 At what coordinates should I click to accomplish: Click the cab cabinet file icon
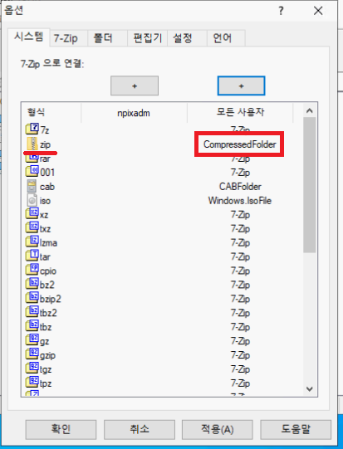click(x=32, y=186)
